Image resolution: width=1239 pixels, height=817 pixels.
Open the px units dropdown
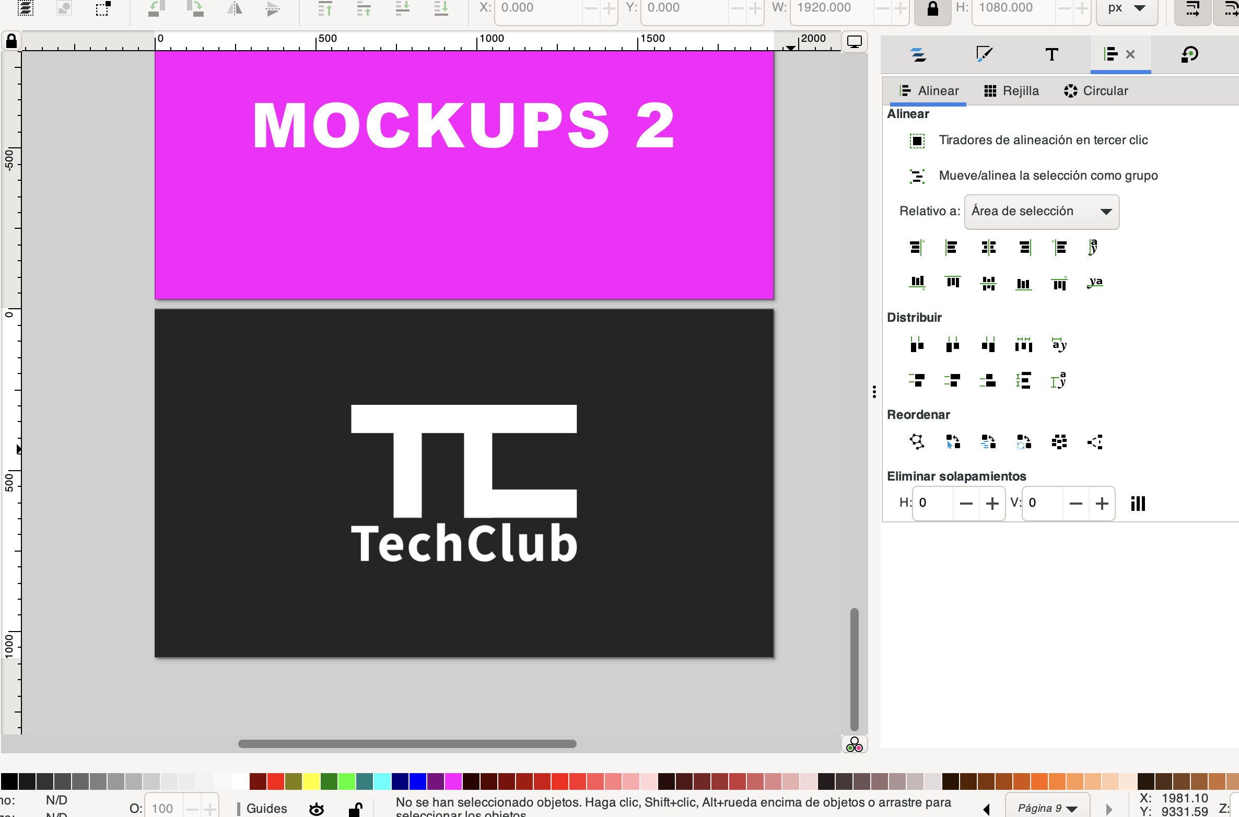pyautogui.click(x=1127, y=9)
